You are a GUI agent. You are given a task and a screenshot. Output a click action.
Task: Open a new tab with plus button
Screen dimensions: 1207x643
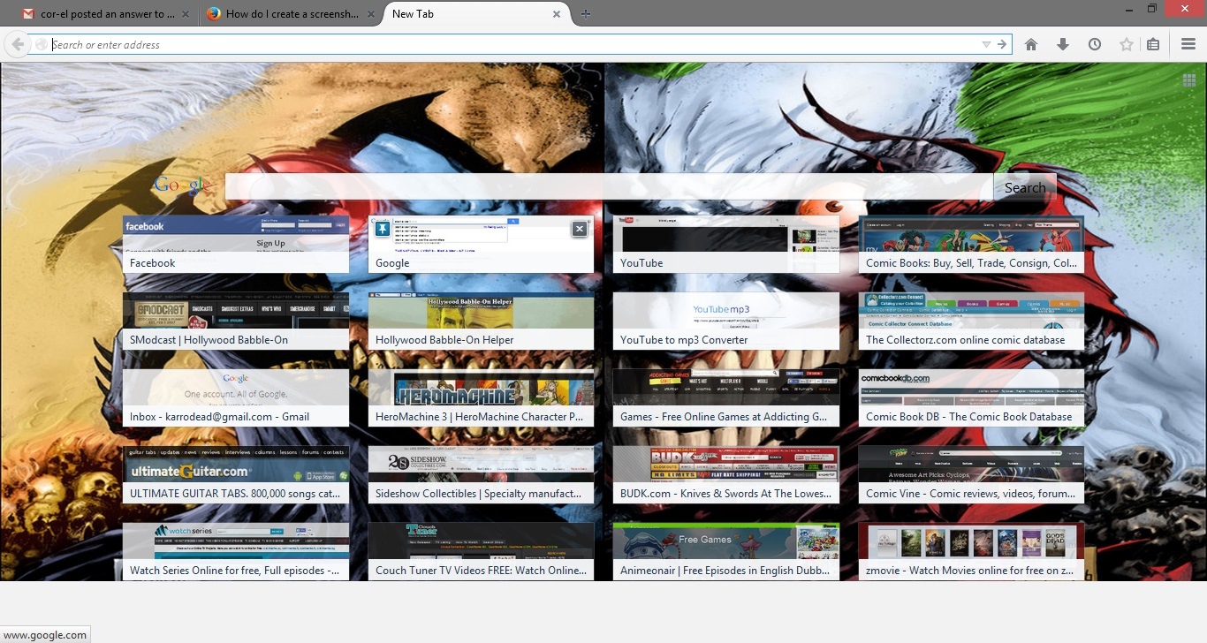[x=586, y=14]
